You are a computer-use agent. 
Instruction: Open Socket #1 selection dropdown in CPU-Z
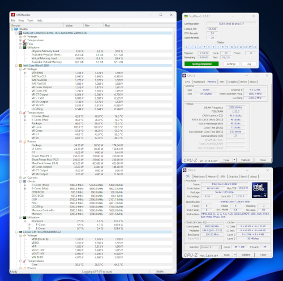coord(220,247)
